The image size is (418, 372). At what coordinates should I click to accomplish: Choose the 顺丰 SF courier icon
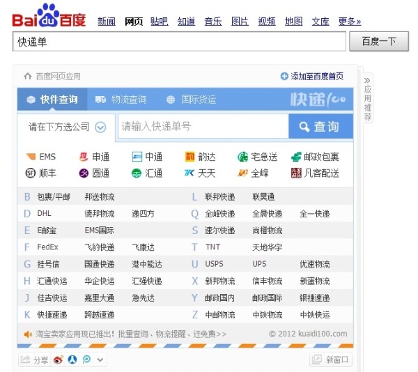tap(31, 173)
